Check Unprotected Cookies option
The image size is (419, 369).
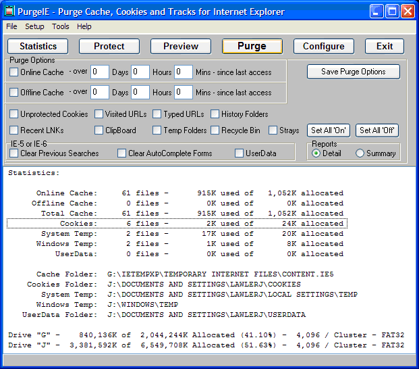pos(13,114)
